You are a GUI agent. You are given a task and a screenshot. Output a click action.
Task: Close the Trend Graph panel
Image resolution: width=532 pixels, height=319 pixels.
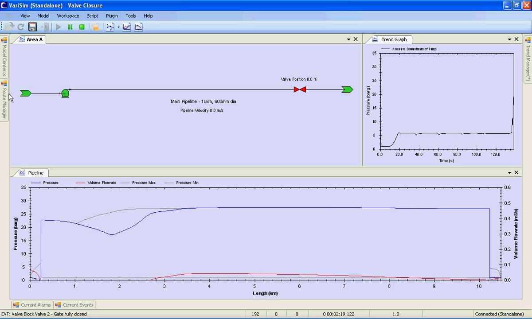[516, 39]
